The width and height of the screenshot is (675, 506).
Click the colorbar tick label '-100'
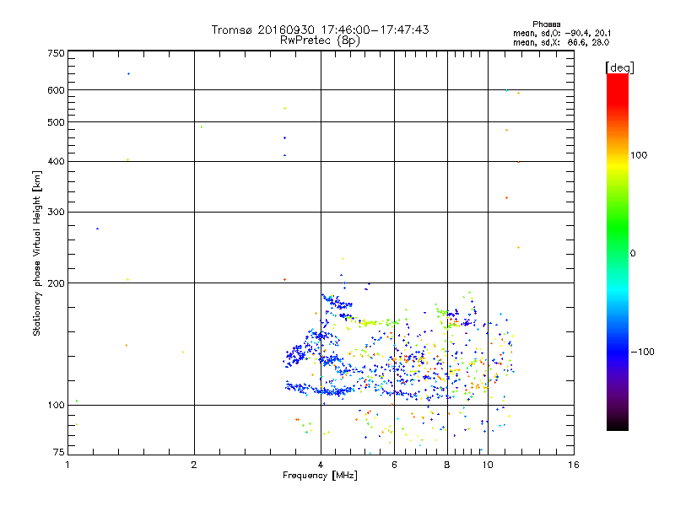click(642, 352)
